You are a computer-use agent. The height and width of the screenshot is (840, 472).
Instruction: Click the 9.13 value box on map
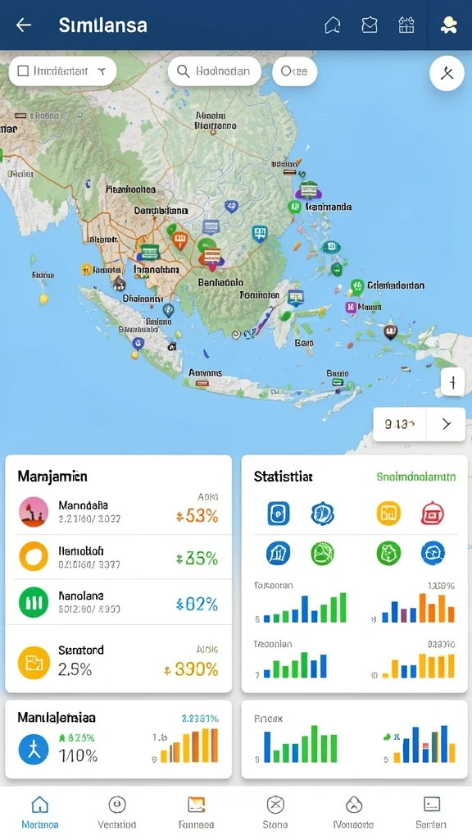tap(399, 424)
